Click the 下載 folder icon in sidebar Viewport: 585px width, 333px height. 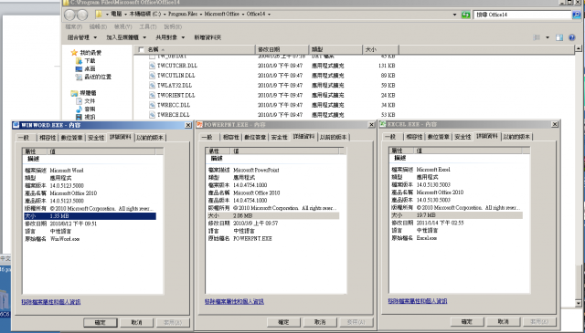point(79,61)
